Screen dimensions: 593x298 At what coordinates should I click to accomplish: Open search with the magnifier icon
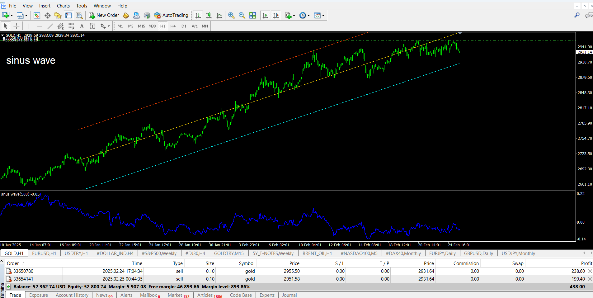pyautogui.click(x=577, y=15)
